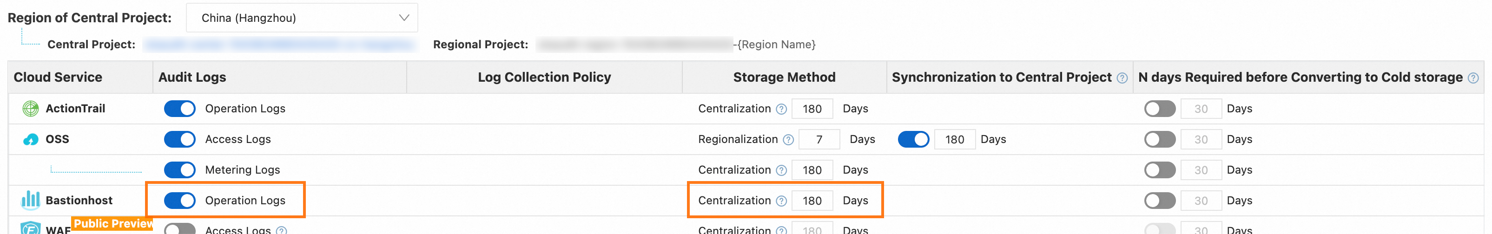
Task: Click the dropdown chevron beside China (Hangzhou)
Action: click(x=404, y=18)
